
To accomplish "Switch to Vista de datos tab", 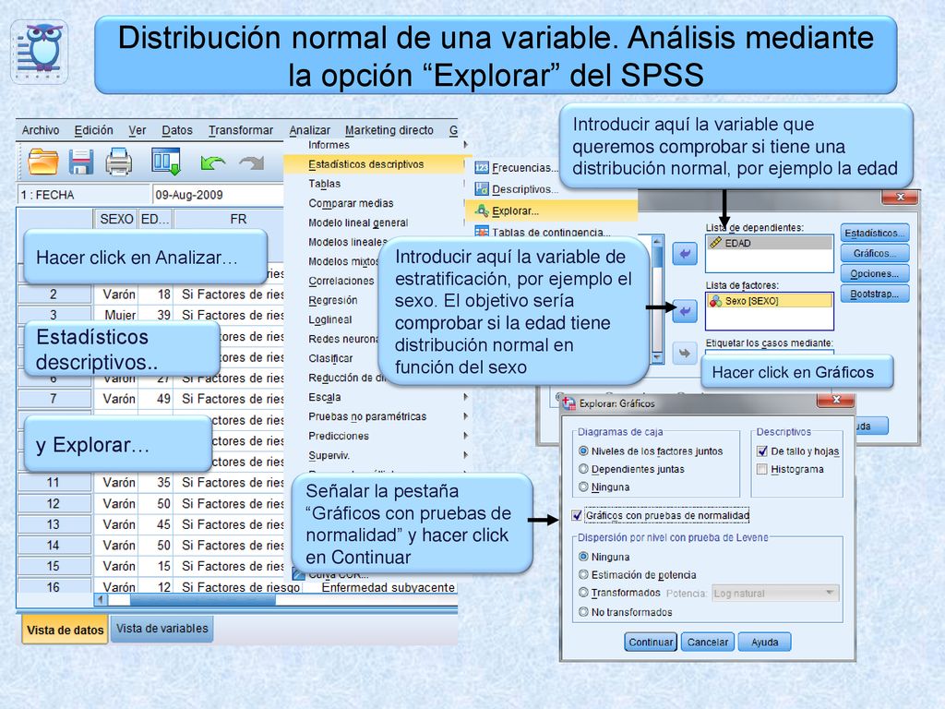I will coord(66,630).
